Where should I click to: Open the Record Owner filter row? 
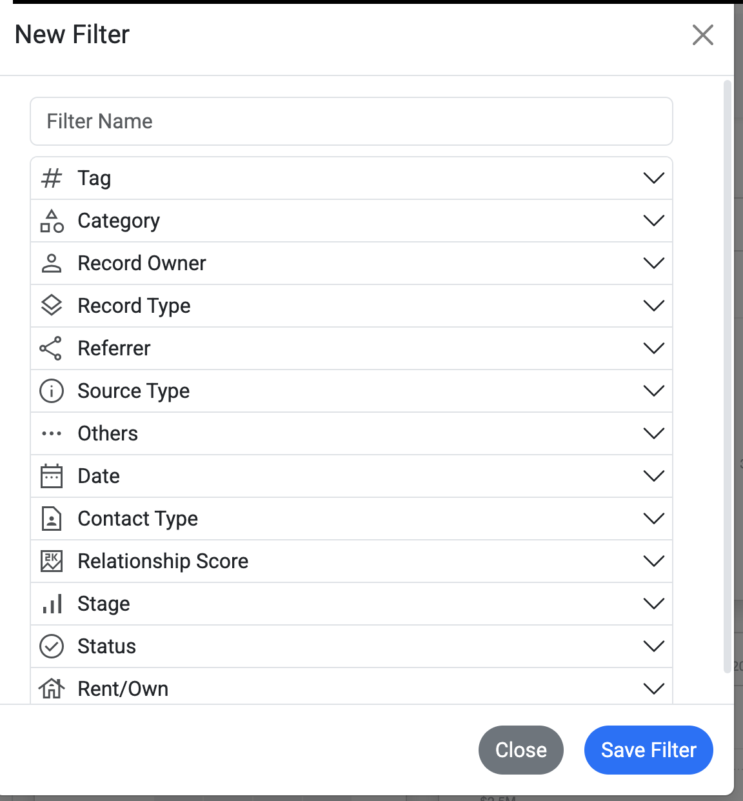[351, 263]
